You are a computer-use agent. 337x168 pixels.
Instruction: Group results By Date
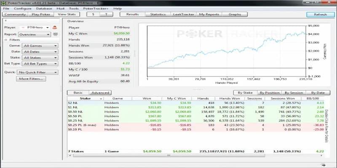click(x=318, y=93)
